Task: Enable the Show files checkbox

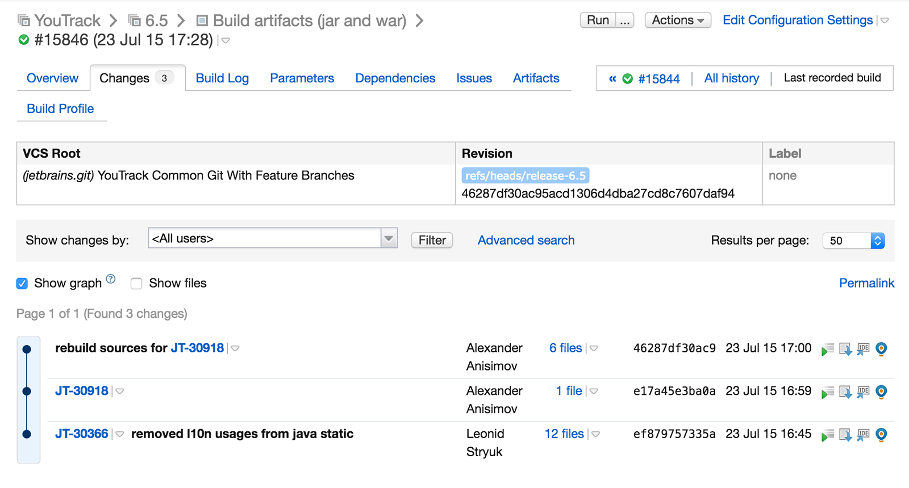Action: [136, 283]
